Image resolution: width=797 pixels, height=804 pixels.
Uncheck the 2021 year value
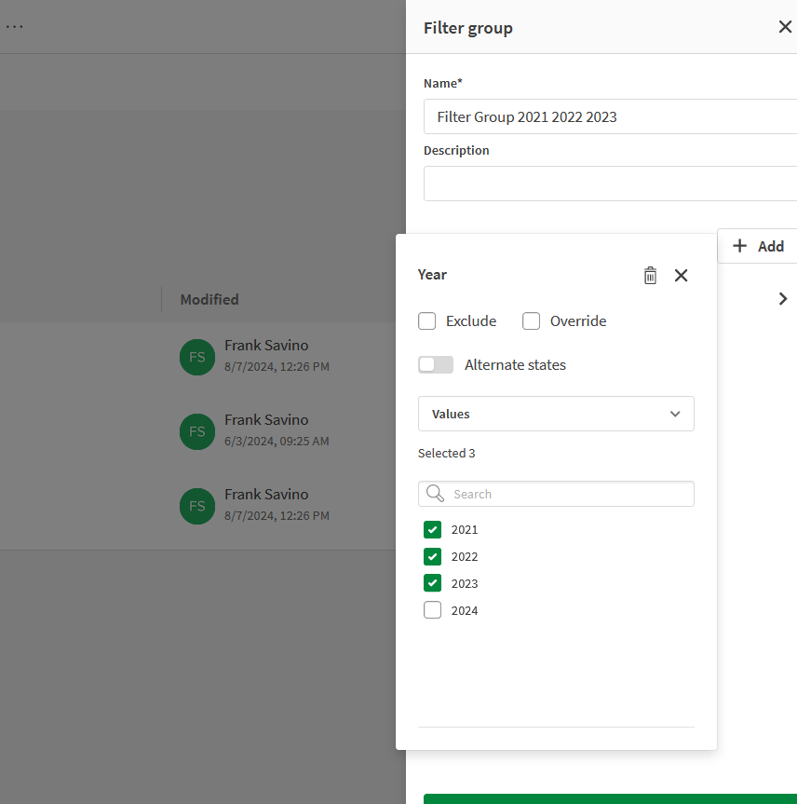pos(432,529)
